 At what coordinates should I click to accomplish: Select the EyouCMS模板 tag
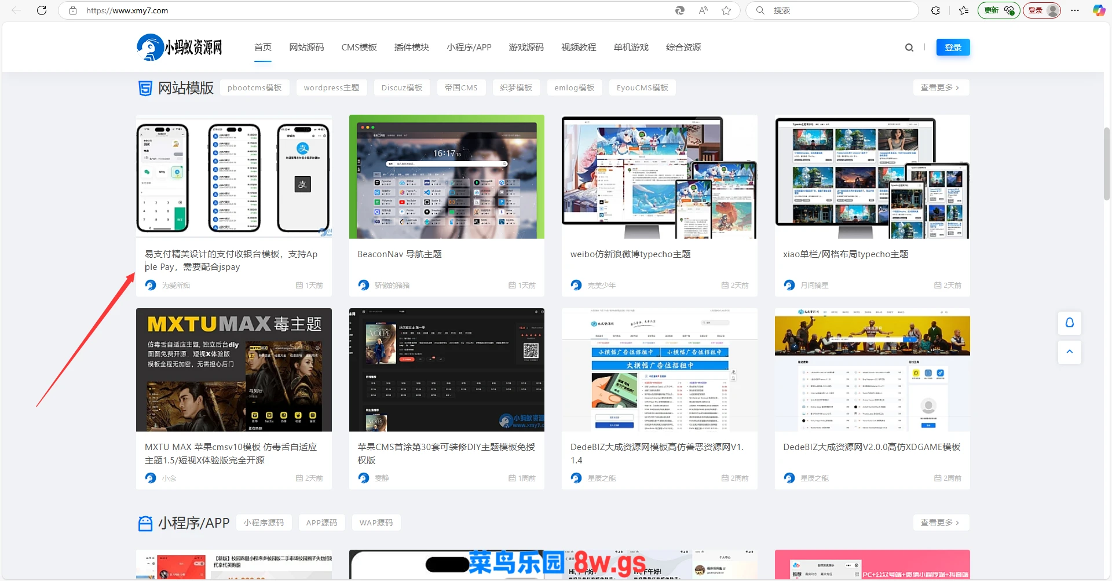click(x=643, y=87)
